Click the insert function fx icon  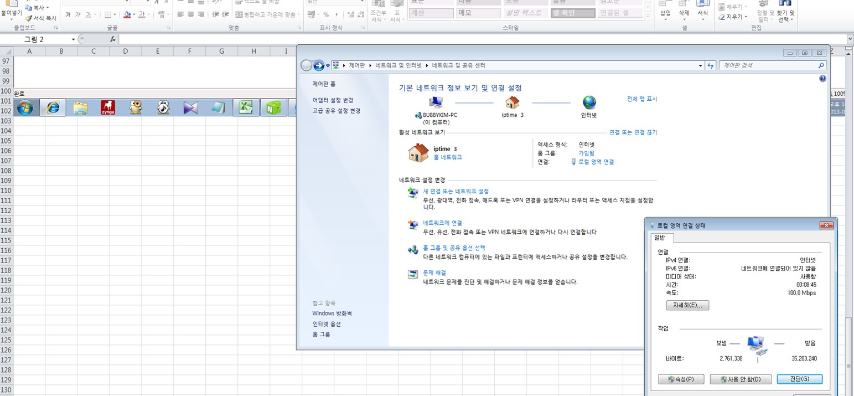click(113, 39)
